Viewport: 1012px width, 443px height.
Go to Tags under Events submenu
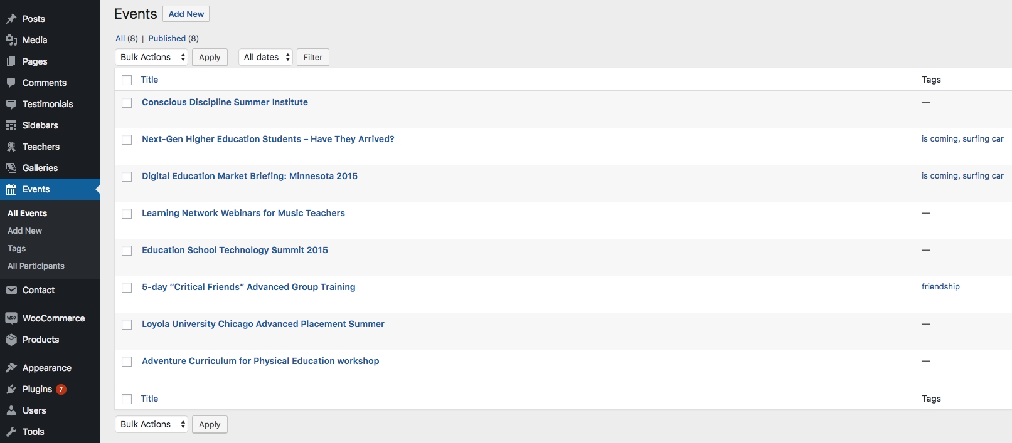pyautogui.click(x=17, y=248)
